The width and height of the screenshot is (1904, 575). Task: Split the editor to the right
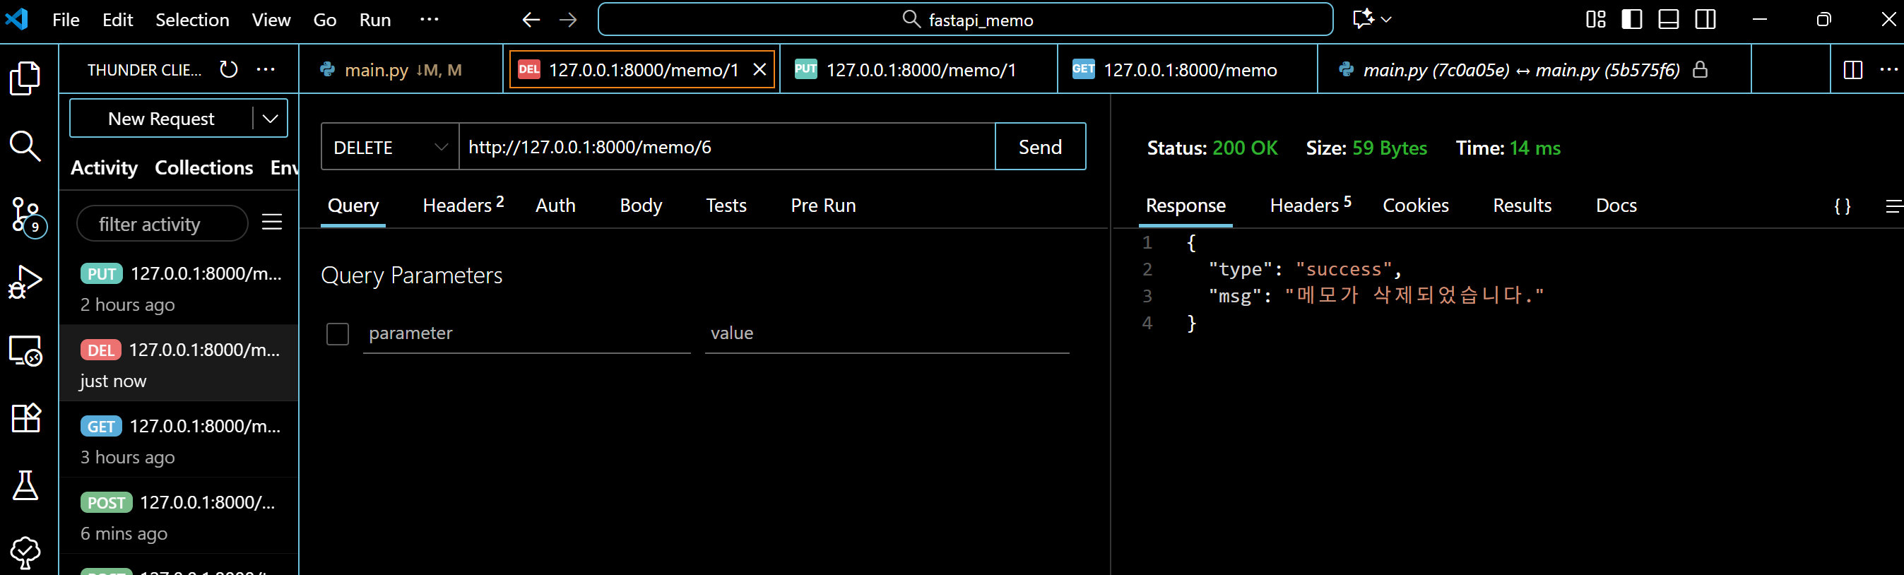tap(1853, 70)
